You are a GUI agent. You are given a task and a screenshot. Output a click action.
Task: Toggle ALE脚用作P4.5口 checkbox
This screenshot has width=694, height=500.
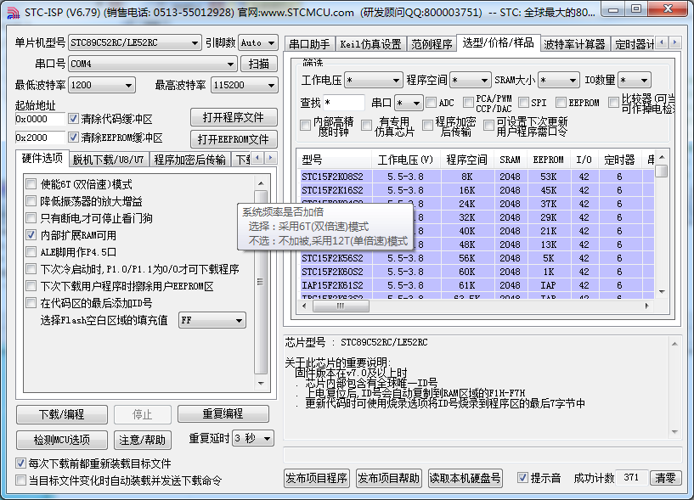31,252
